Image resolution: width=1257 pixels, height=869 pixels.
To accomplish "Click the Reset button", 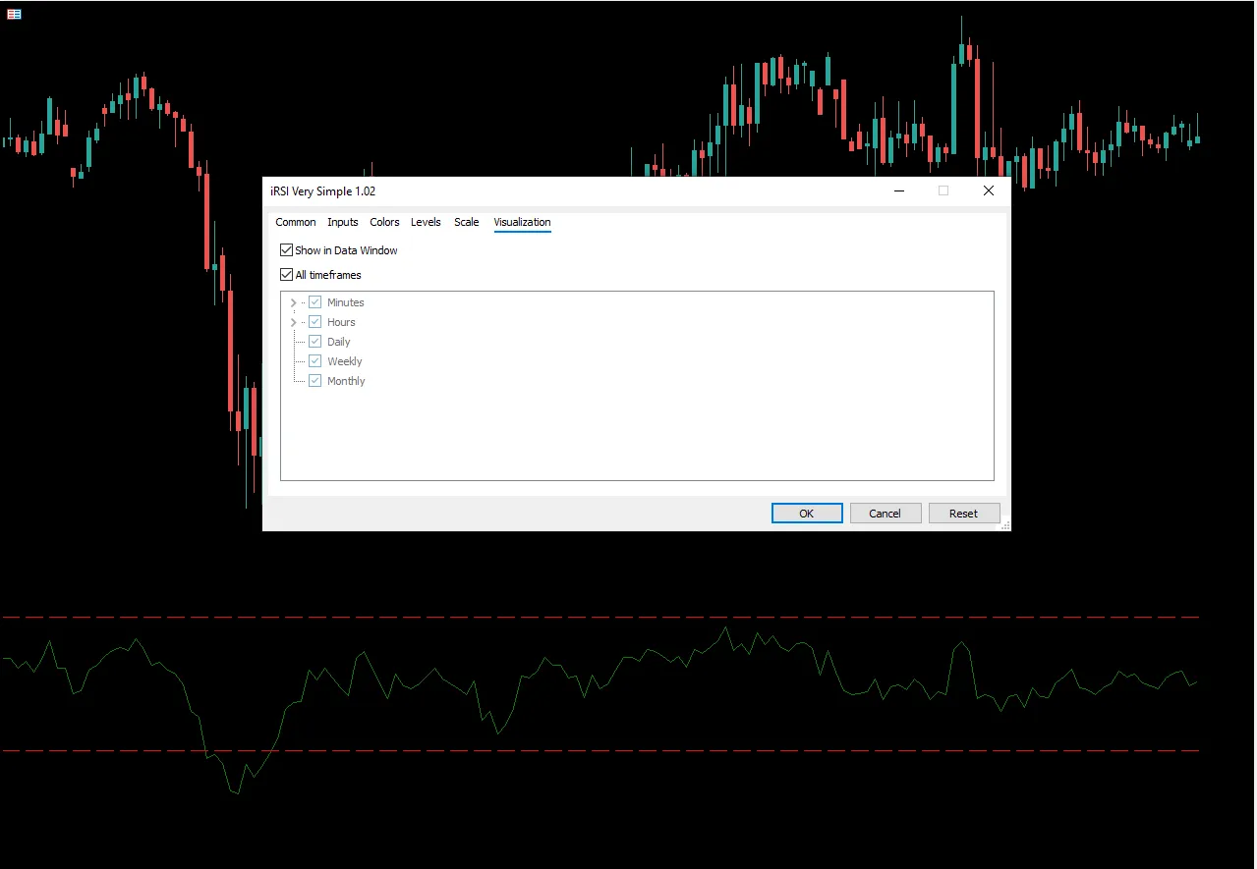I will click(964, 514).
